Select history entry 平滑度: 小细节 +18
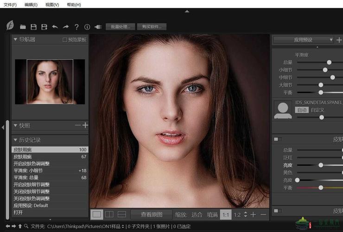This screenshot has height=232, width=343. (50, 170)
